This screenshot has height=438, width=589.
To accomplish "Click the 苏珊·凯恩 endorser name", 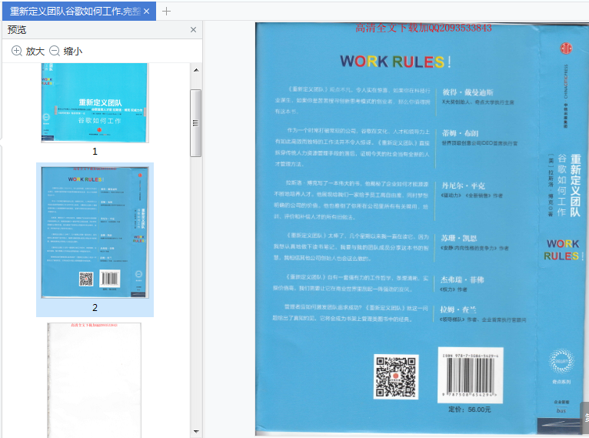I will coord(459,238).
